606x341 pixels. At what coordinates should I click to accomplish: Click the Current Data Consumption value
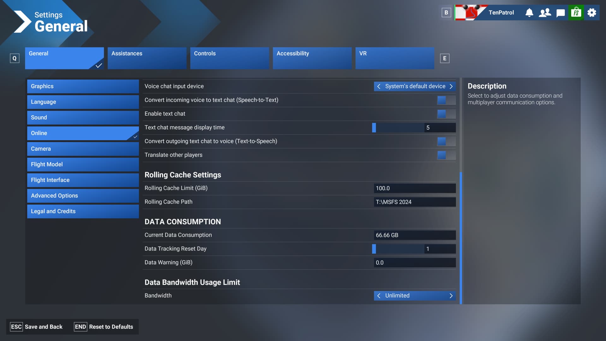pyautogui.click(x=415, y=235)
